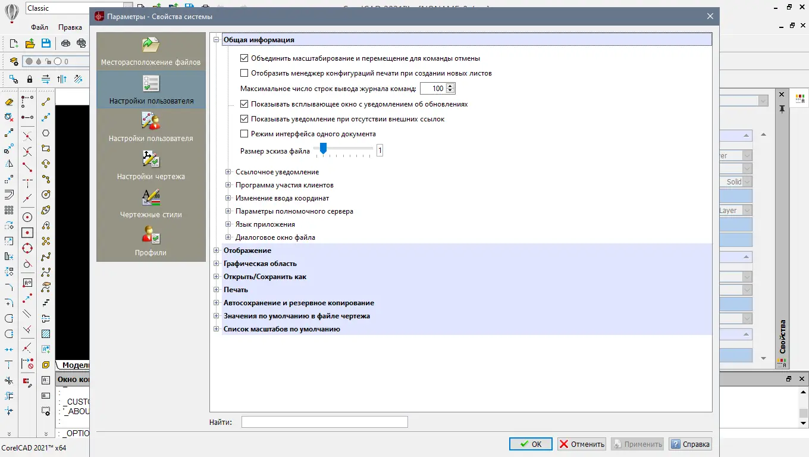Open the 'Настройки чертежа' settings page

pos(151,166)
